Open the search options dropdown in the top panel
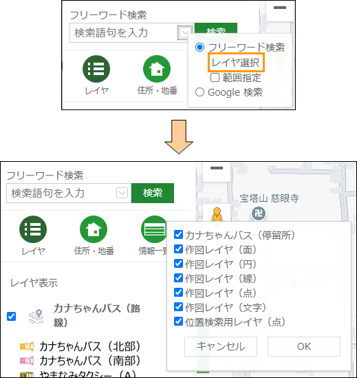The width and height of the screenshot is (357, 378). (x=185, y=32)
